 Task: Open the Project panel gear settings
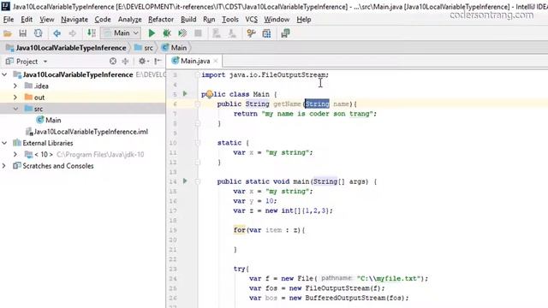(143, 62)
